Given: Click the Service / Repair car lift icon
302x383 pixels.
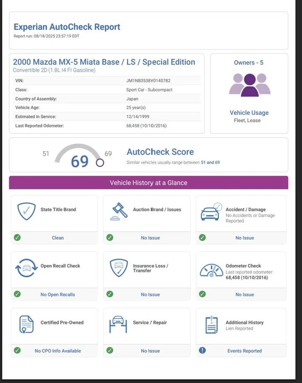Looking at the screenshot, I should 118,324.
